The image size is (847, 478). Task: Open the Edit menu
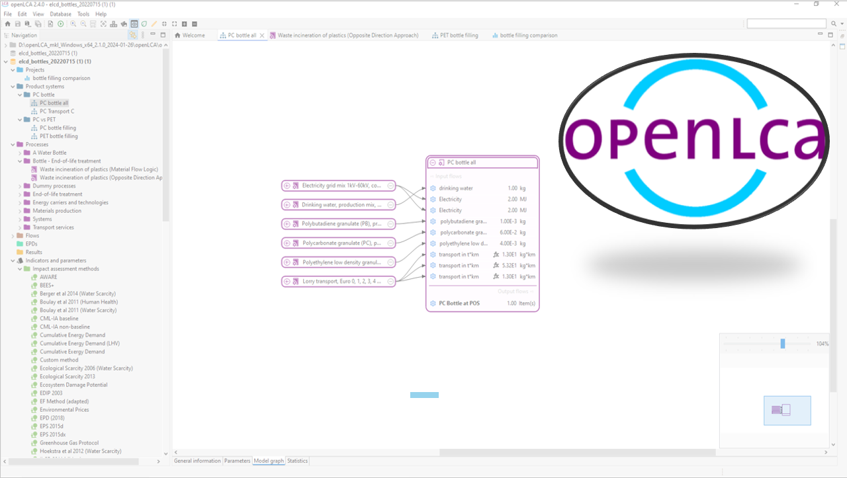pyautogui.click(x=22, y=14)
